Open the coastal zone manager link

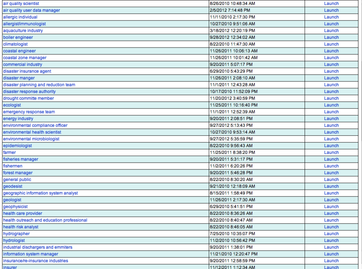(x=24, y=58)
